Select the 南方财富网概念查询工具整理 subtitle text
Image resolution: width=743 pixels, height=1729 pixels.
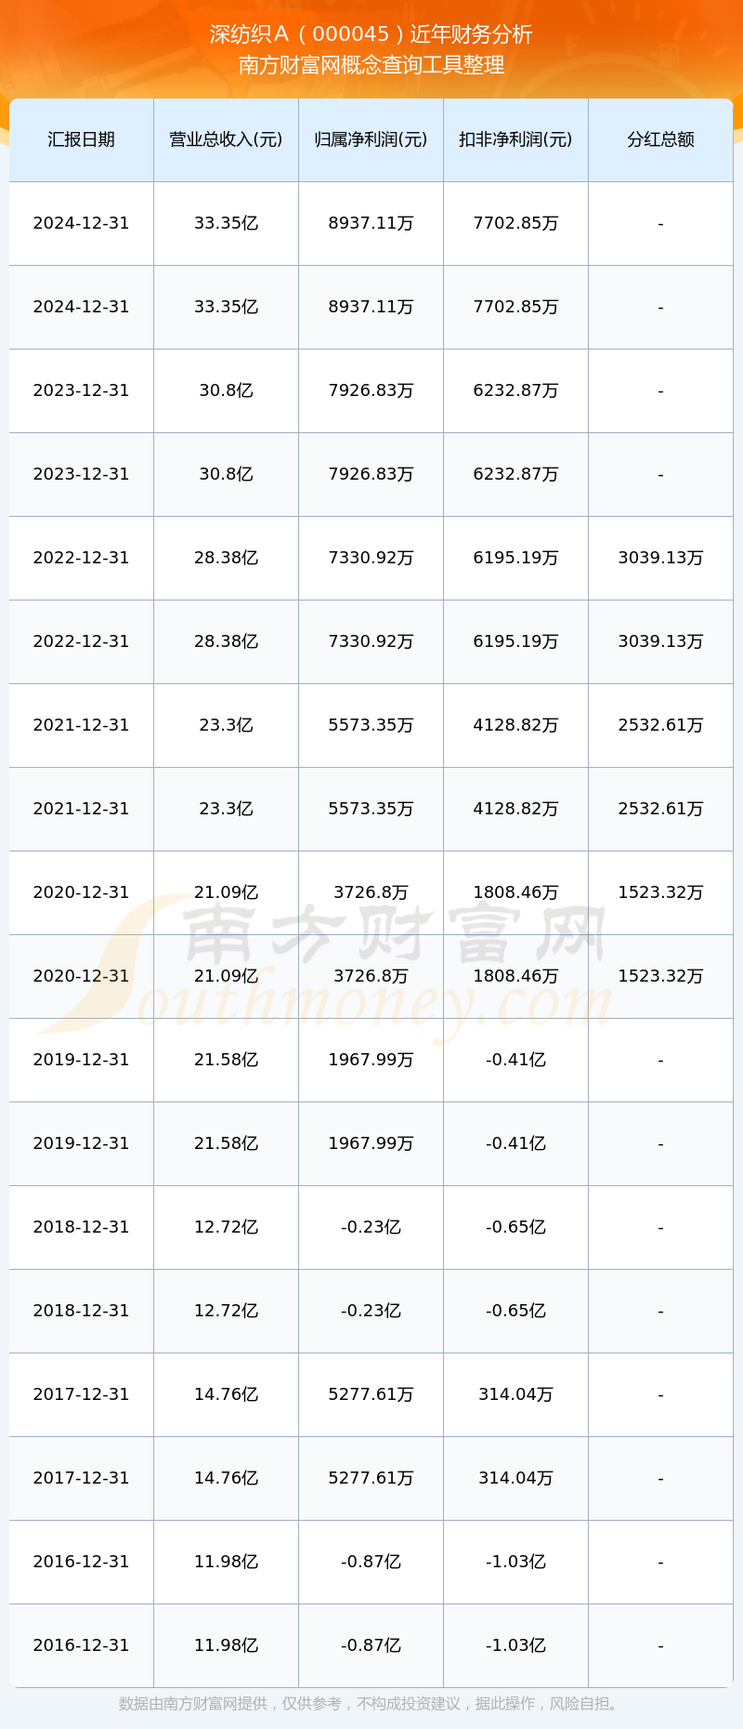tap(371, 65)
